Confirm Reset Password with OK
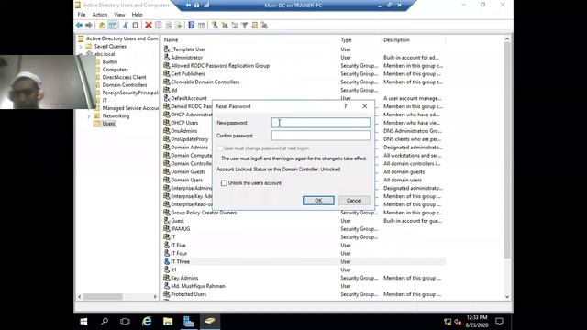587x330 pixels. [318, 201]
